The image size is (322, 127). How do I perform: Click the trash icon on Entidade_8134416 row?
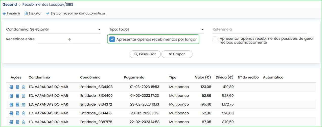(x=24, y=113)
